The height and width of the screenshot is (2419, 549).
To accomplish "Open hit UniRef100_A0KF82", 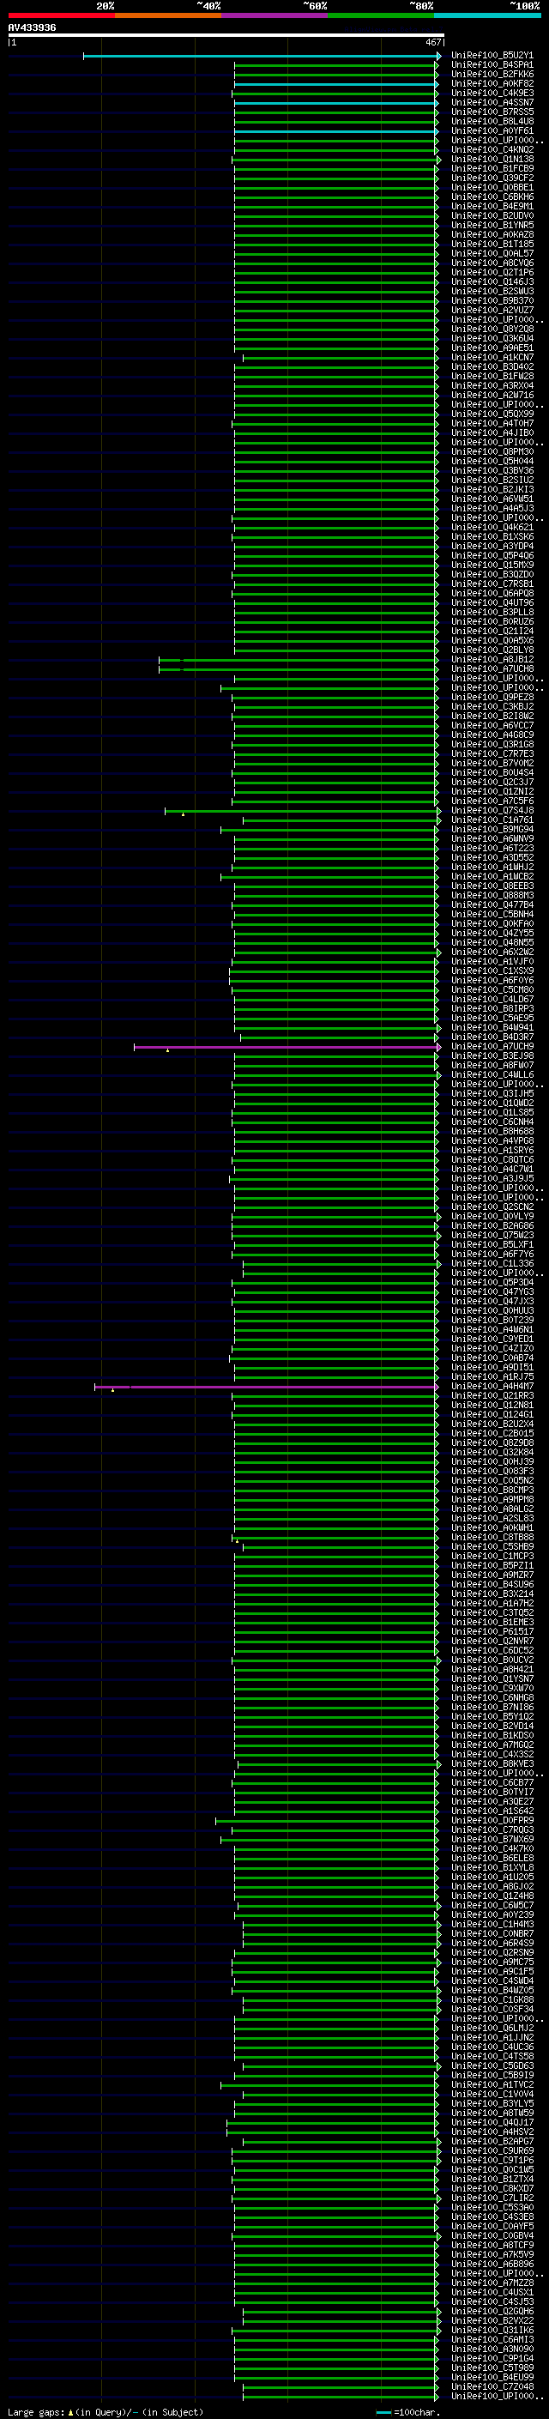I will click(x=492, y=84).
